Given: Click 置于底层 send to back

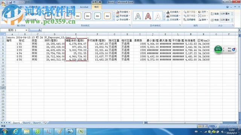Looking at the screenshot, I should pyautogui.click(x=190, y=16).
